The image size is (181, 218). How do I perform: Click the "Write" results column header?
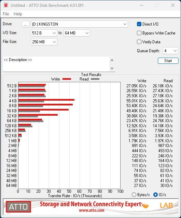pyautogui.click(x=142, y=81)
